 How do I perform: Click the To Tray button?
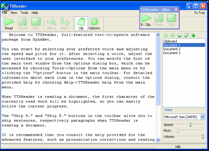point(200,13)
